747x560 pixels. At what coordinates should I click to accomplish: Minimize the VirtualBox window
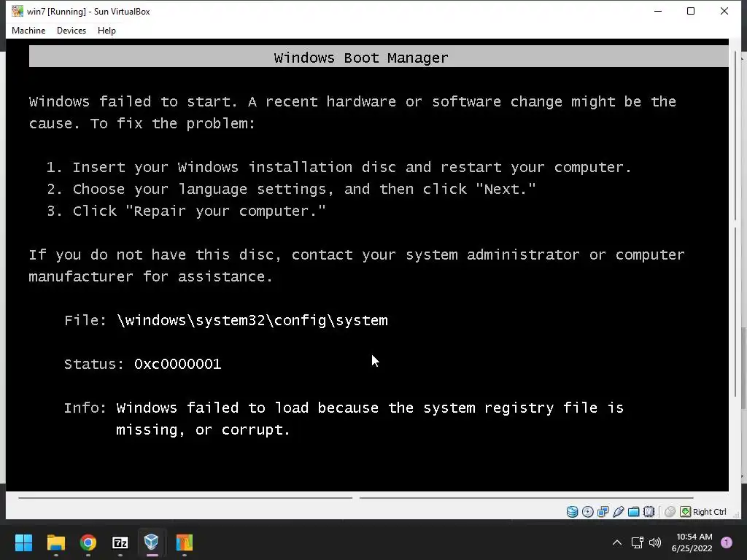(x=658, y=11)
